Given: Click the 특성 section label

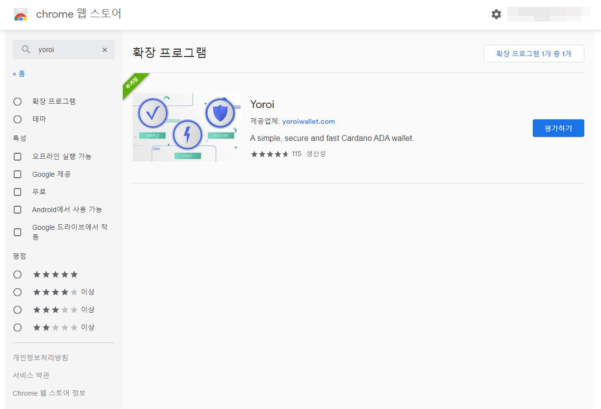Looking at the screenshot, I should tap(20, 138).
